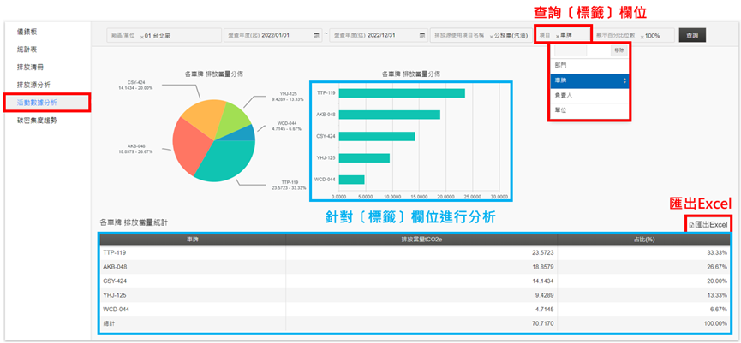Click the sort arrows on highlighted 車牌 option
This screenshot has height=343, width=741.
coord(624,80)
